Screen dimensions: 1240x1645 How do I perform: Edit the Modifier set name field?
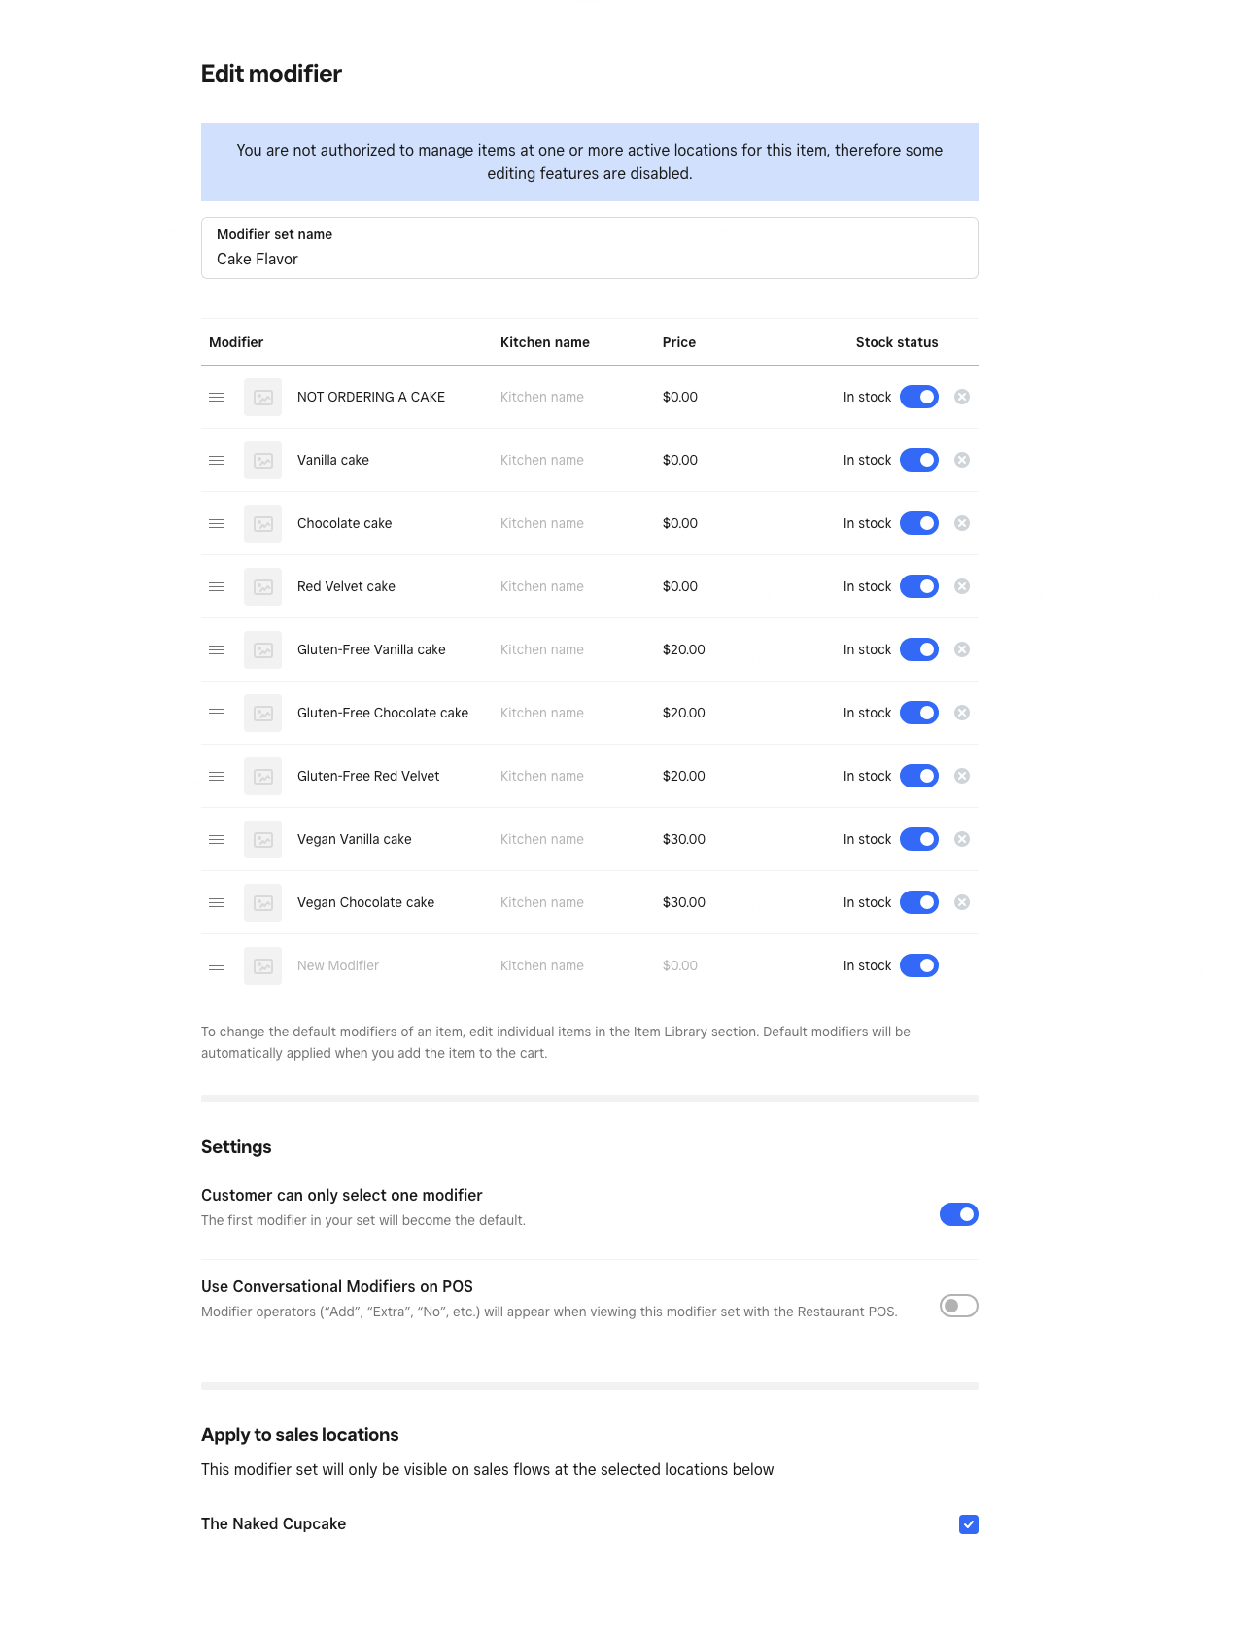[590, 248]
